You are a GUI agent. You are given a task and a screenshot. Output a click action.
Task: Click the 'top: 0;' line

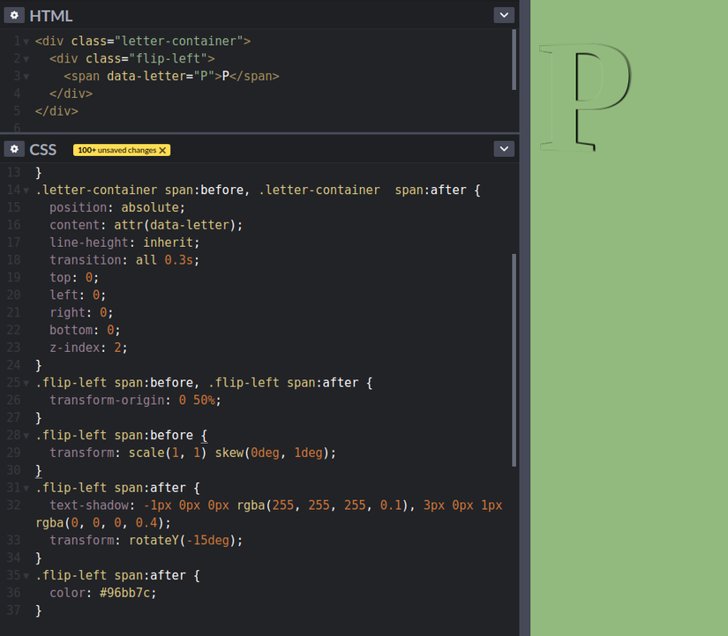[74, 278]
